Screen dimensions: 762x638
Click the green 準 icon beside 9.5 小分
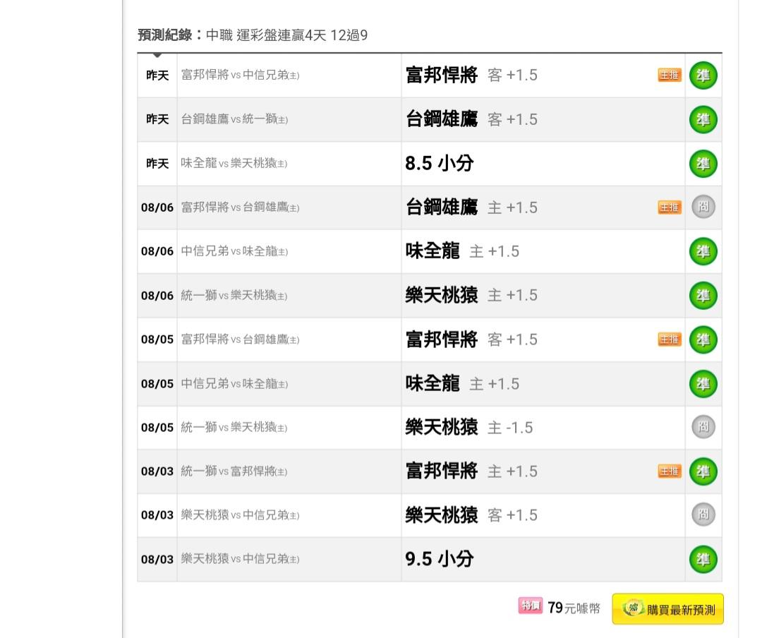[703, 559]
